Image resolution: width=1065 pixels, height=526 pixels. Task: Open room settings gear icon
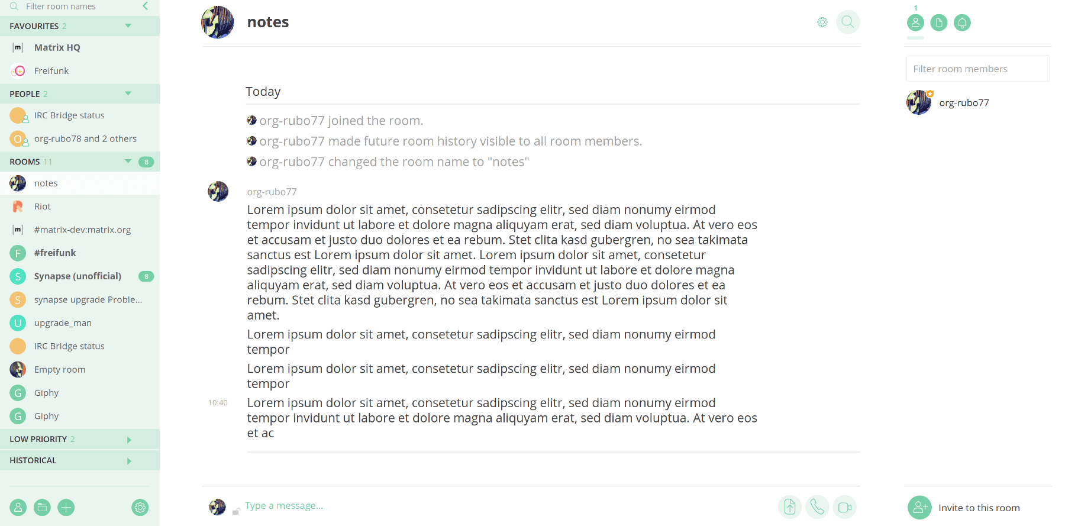click(822, 22)
